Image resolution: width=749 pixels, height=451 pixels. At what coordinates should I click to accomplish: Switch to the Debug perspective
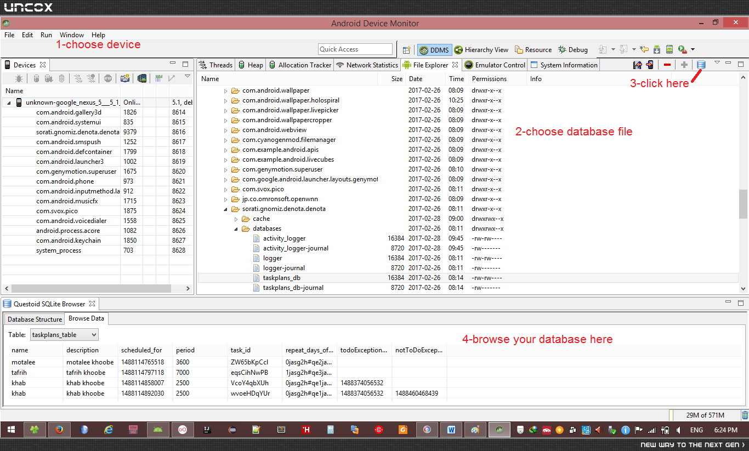(x=573, y=50)
